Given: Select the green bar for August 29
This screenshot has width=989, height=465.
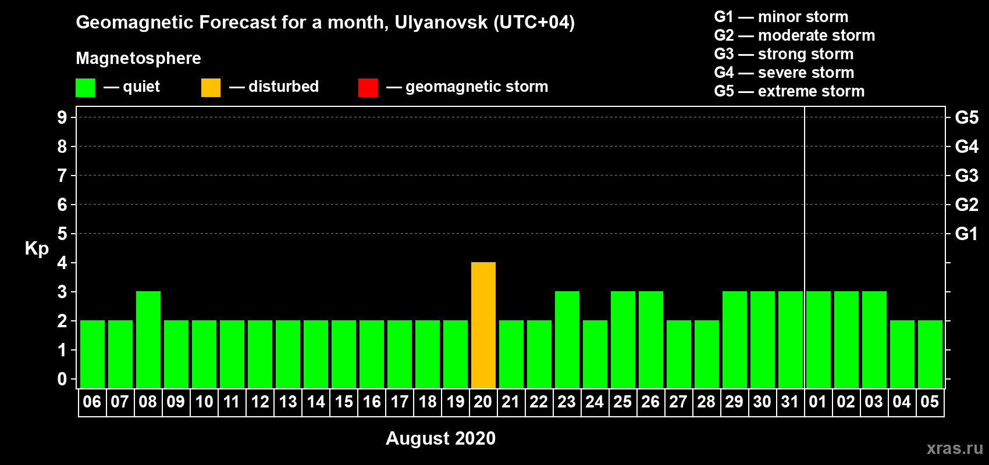Looking at the screenshot, I should [735, 339].
